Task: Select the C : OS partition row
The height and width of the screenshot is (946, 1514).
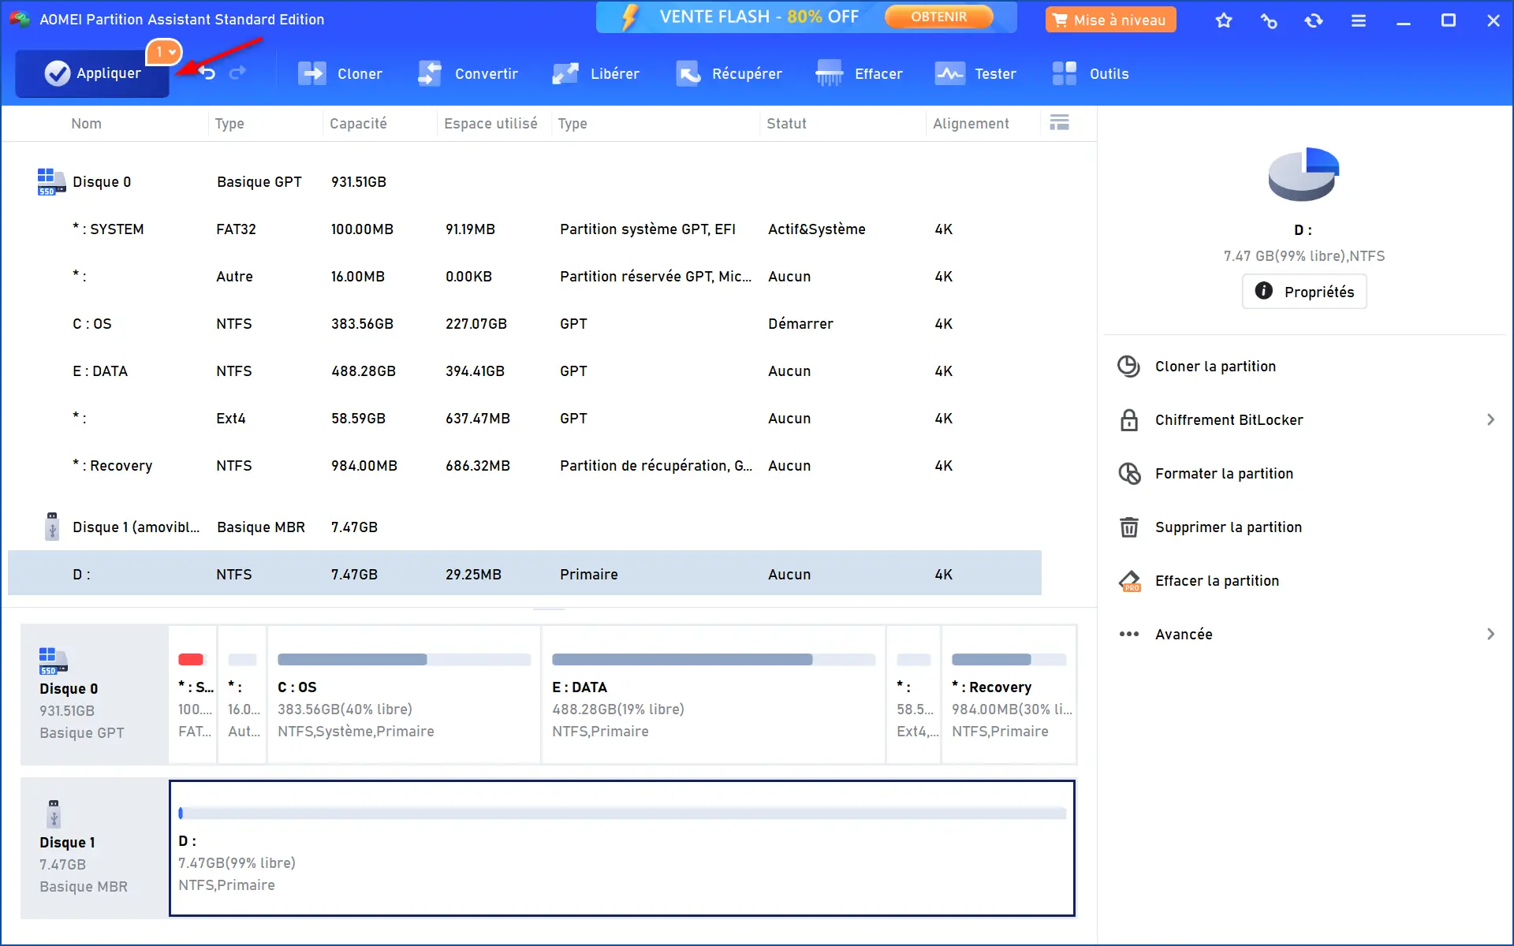Action: [x=524, y=324]
